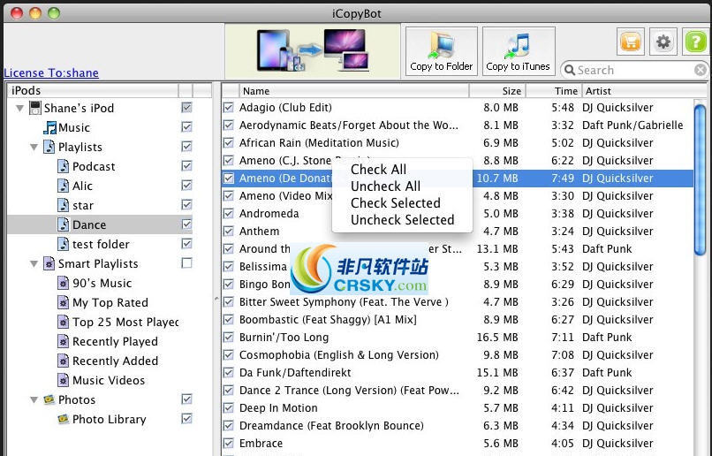Viewport: 712px width, 456px height.
Task: Sort songs by the Name column header
Action: [x=353, y=91]
